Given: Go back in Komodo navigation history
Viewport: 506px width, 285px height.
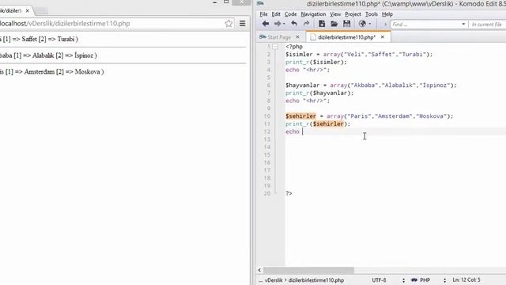Looking at the screenshot, I should click(x=266, y=24).
